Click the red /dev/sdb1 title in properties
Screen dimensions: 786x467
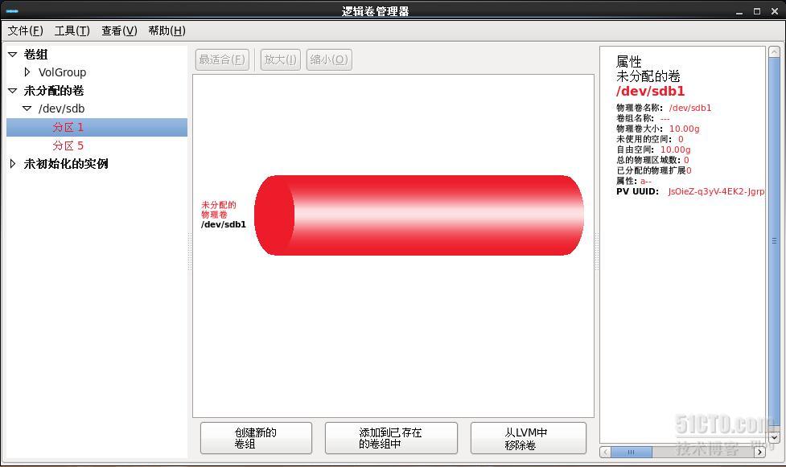click(650, 91)
